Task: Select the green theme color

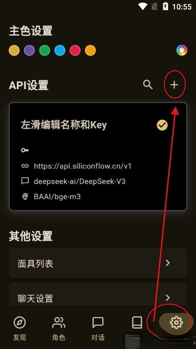Action: point(45,50)
